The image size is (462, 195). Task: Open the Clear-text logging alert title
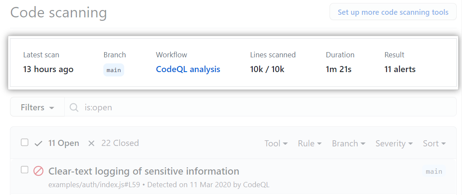[144, 171]
